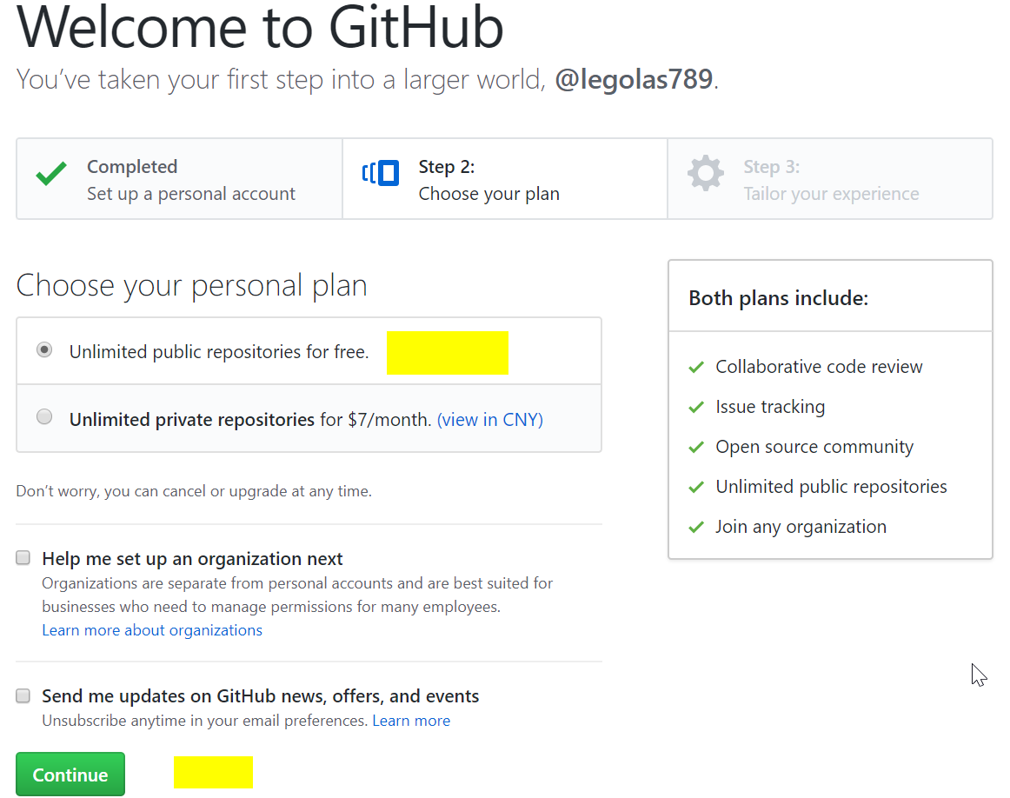Click the Step 2 plan icon
The image size is (1010, 798).
(x=381, y=173)
